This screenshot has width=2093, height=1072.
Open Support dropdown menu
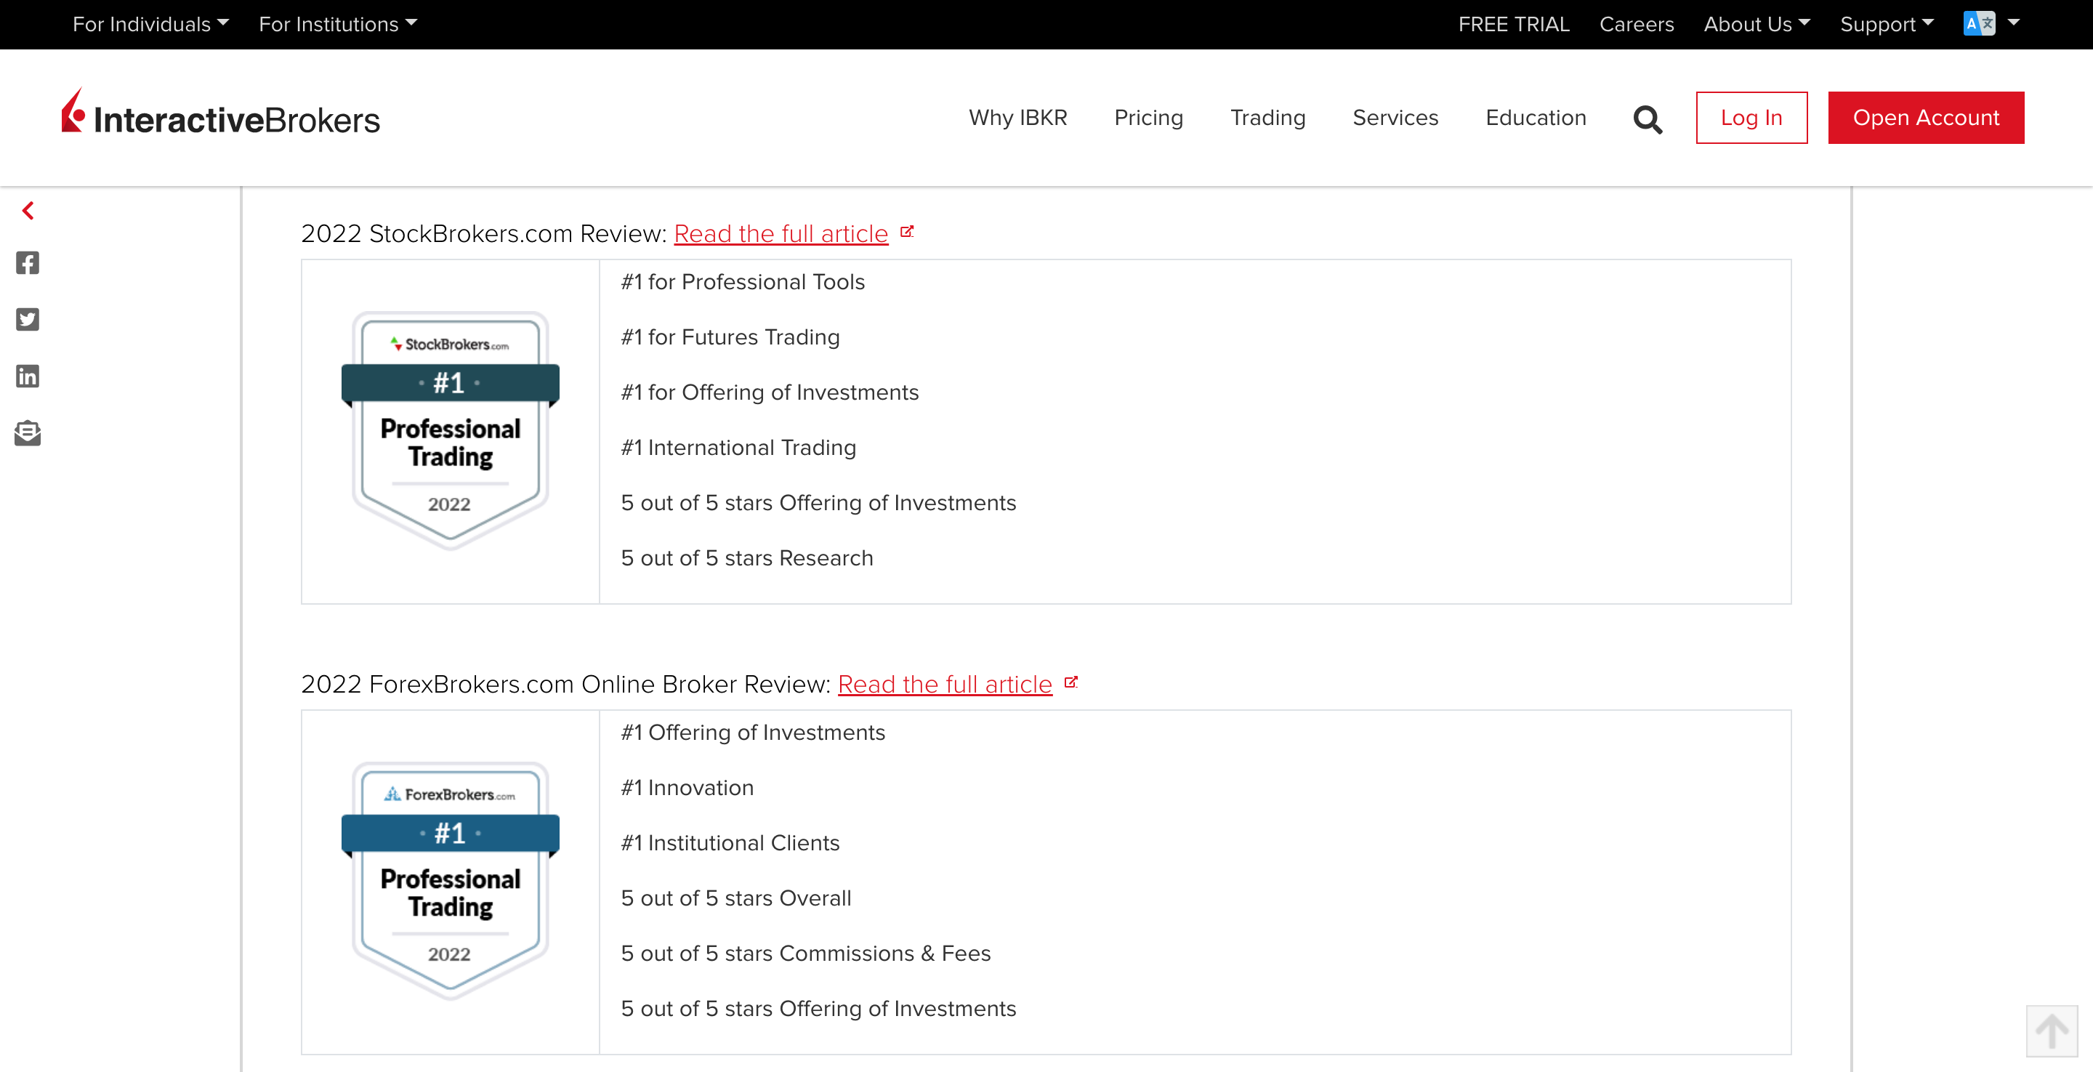click(1886, 25)
